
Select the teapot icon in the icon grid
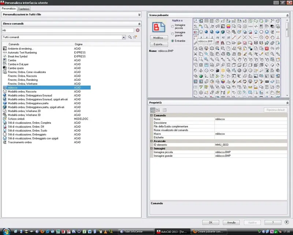pos(212,70)
